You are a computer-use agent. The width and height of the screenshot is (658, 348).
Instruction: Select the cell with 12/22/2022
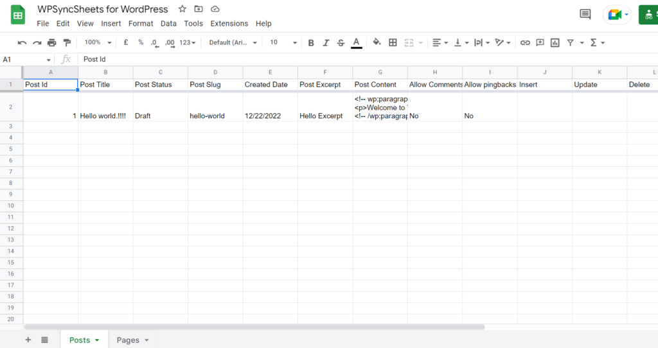coord(271,107)
